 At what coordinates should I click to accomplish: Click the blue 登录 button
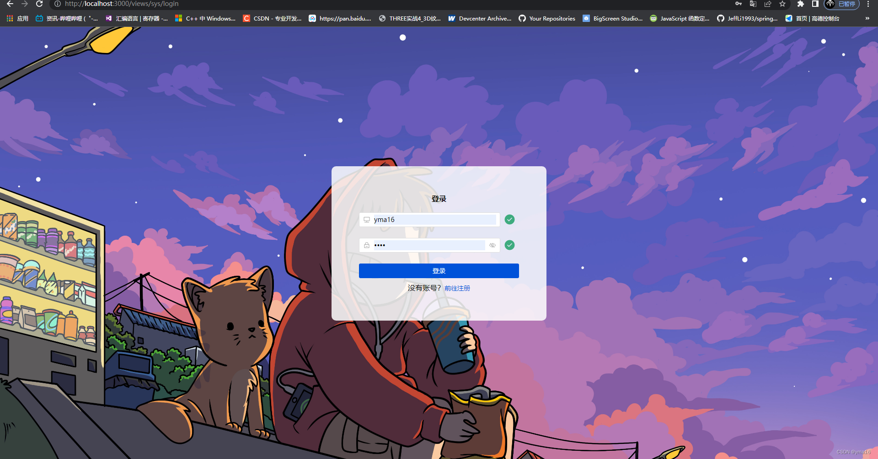439,271
